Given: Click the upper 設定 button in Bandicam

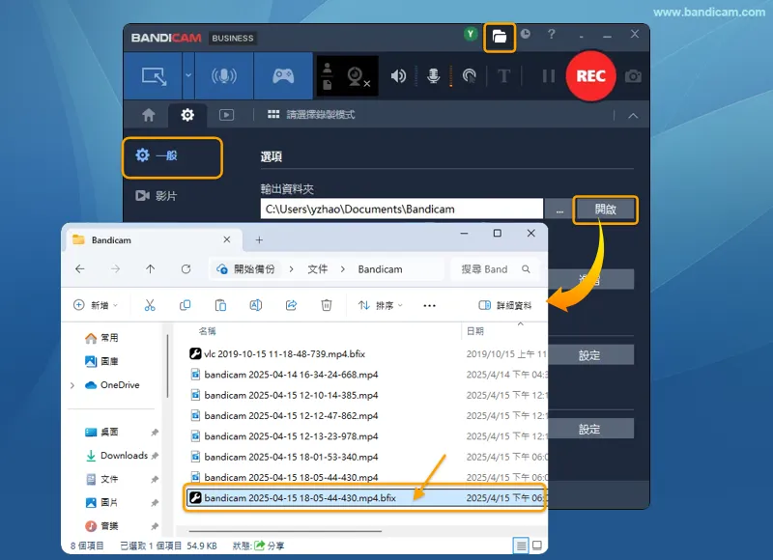Looking at the screenshot, I should 589,355.
